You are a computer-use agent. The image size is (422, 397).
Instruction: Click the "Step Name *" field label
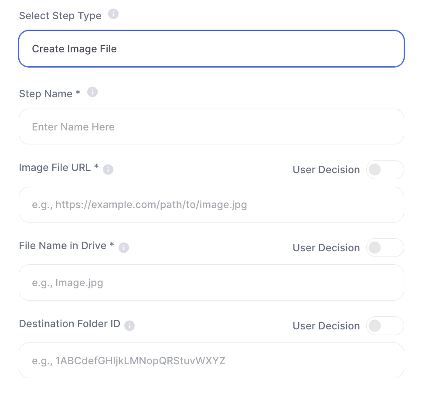pos(50,94)
